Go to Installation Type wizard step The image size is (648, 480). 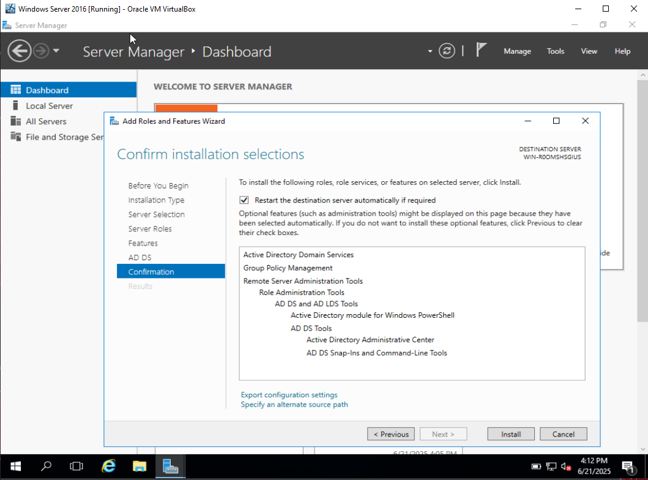(x=156, y=200)
